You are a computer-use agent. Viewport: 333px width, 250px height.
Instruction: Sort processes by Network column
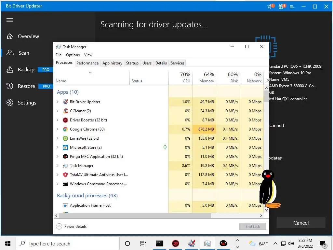[x=252, y=78]
